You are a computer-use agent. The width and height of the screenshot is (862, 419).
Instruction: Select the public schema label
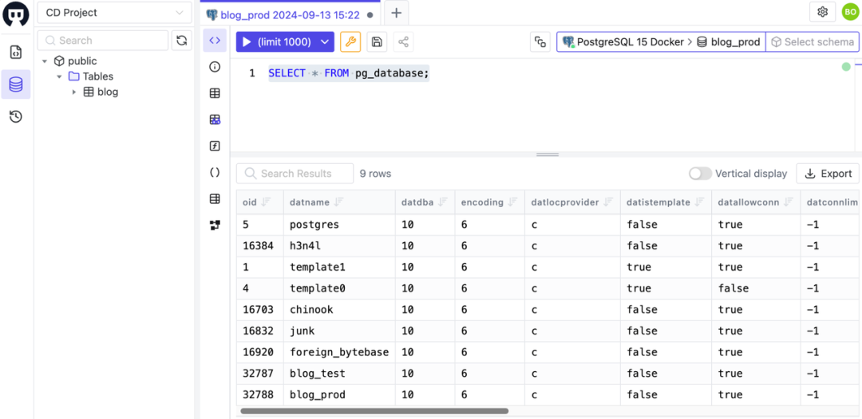click(x=82, y=61)
